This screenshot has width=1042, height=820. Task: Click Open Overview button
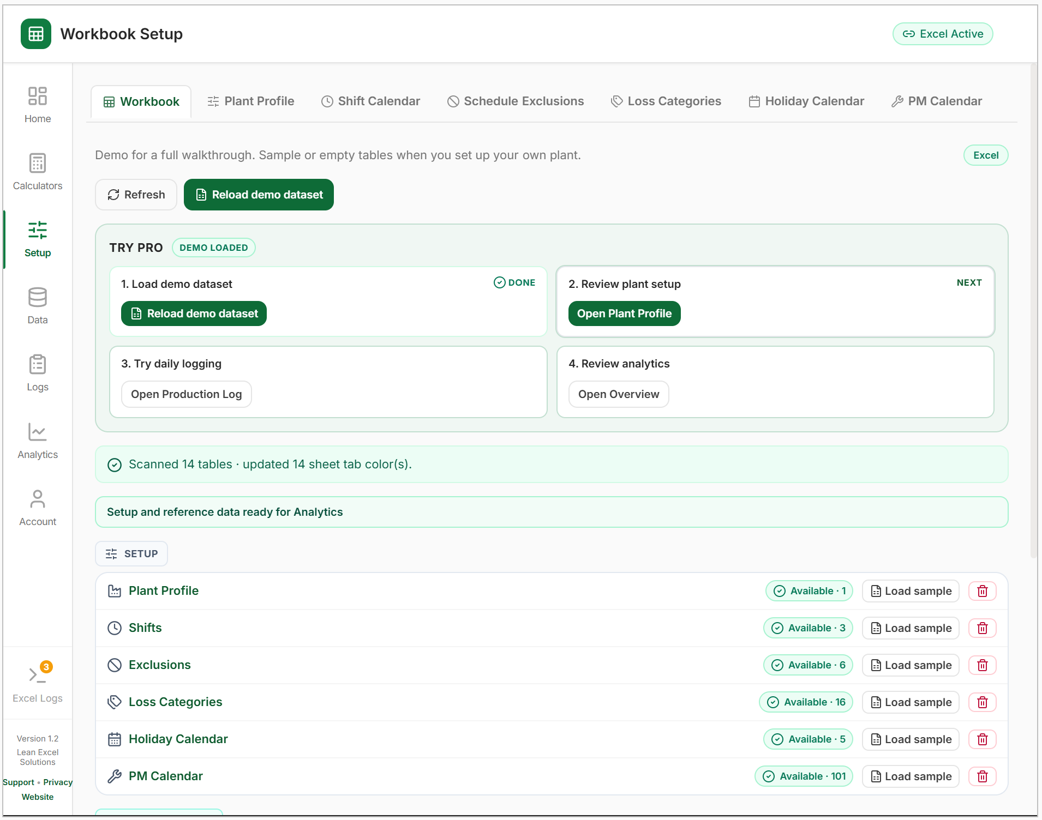619,394
